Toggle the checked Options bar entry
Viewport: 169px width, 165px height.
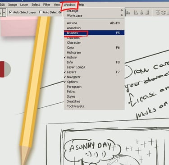94,82
